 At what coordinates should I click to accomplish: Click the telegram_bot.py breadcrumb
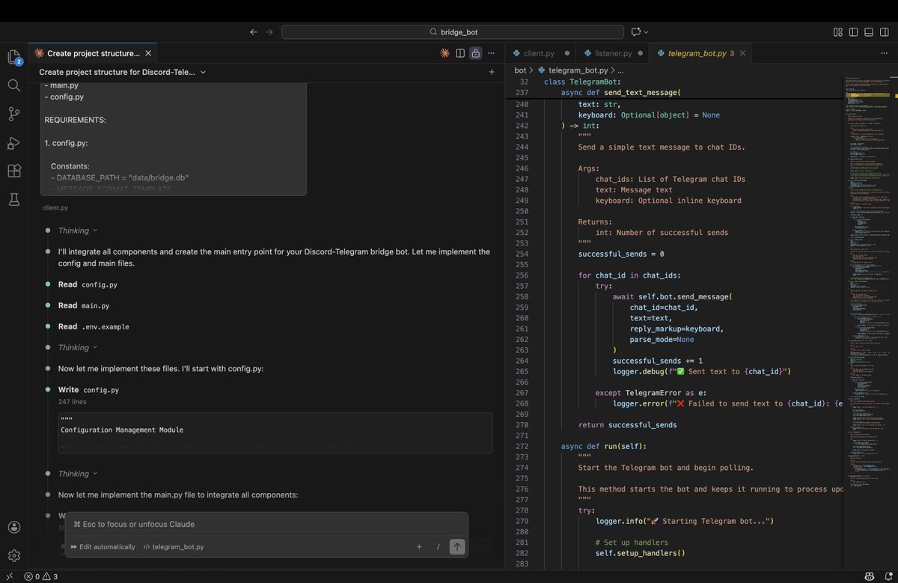tap(576, 70)
